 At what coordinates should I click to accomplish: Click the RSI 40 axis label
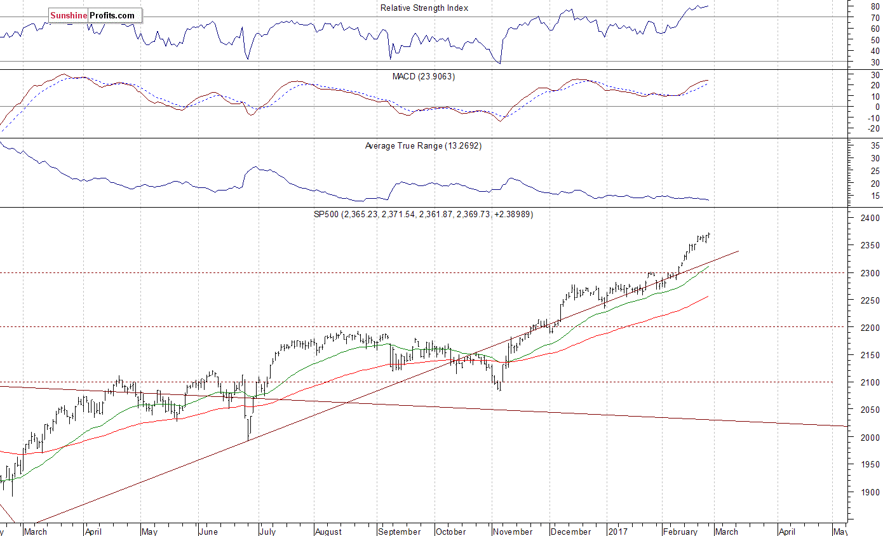[x=875, y=51]
